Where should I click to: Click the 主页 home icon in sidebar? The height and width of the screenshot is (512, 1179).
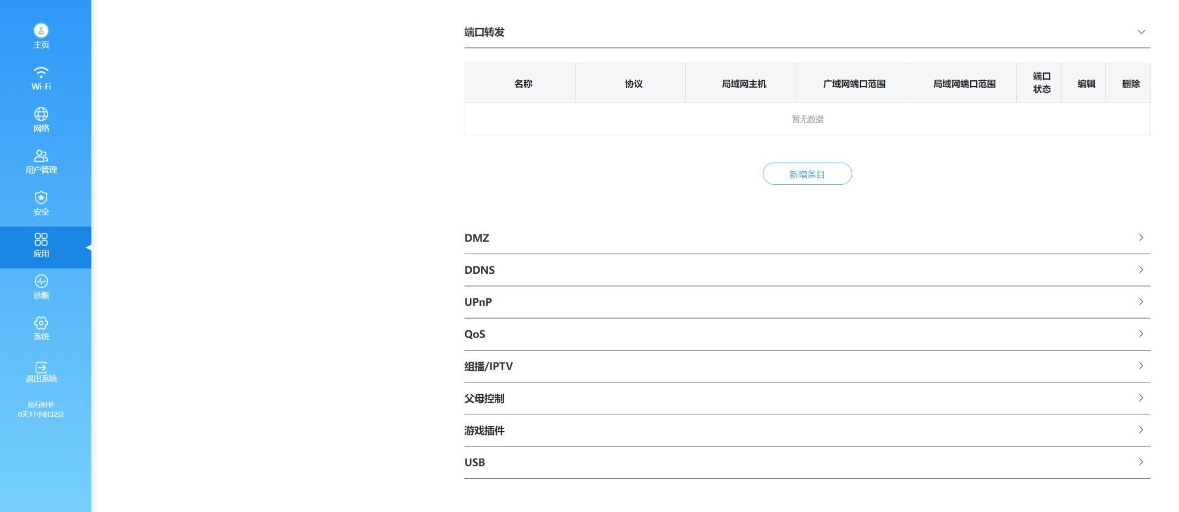41,31
